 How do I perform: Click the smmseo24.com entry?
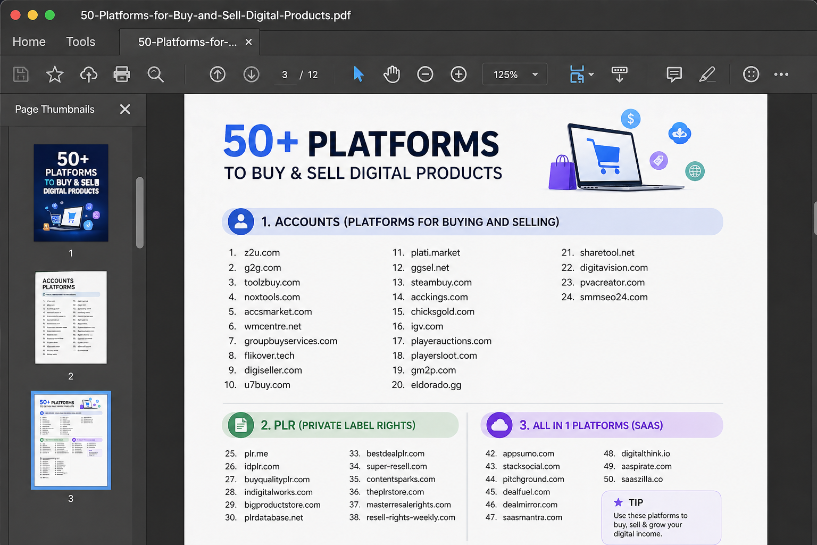point(613,297)
